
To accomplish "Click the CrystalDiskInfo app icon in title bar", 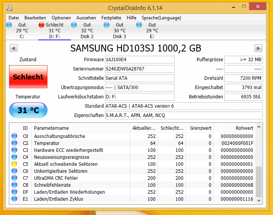I will [x=10, y=8].
